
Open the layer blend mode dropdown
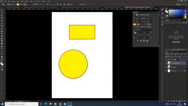171,57
